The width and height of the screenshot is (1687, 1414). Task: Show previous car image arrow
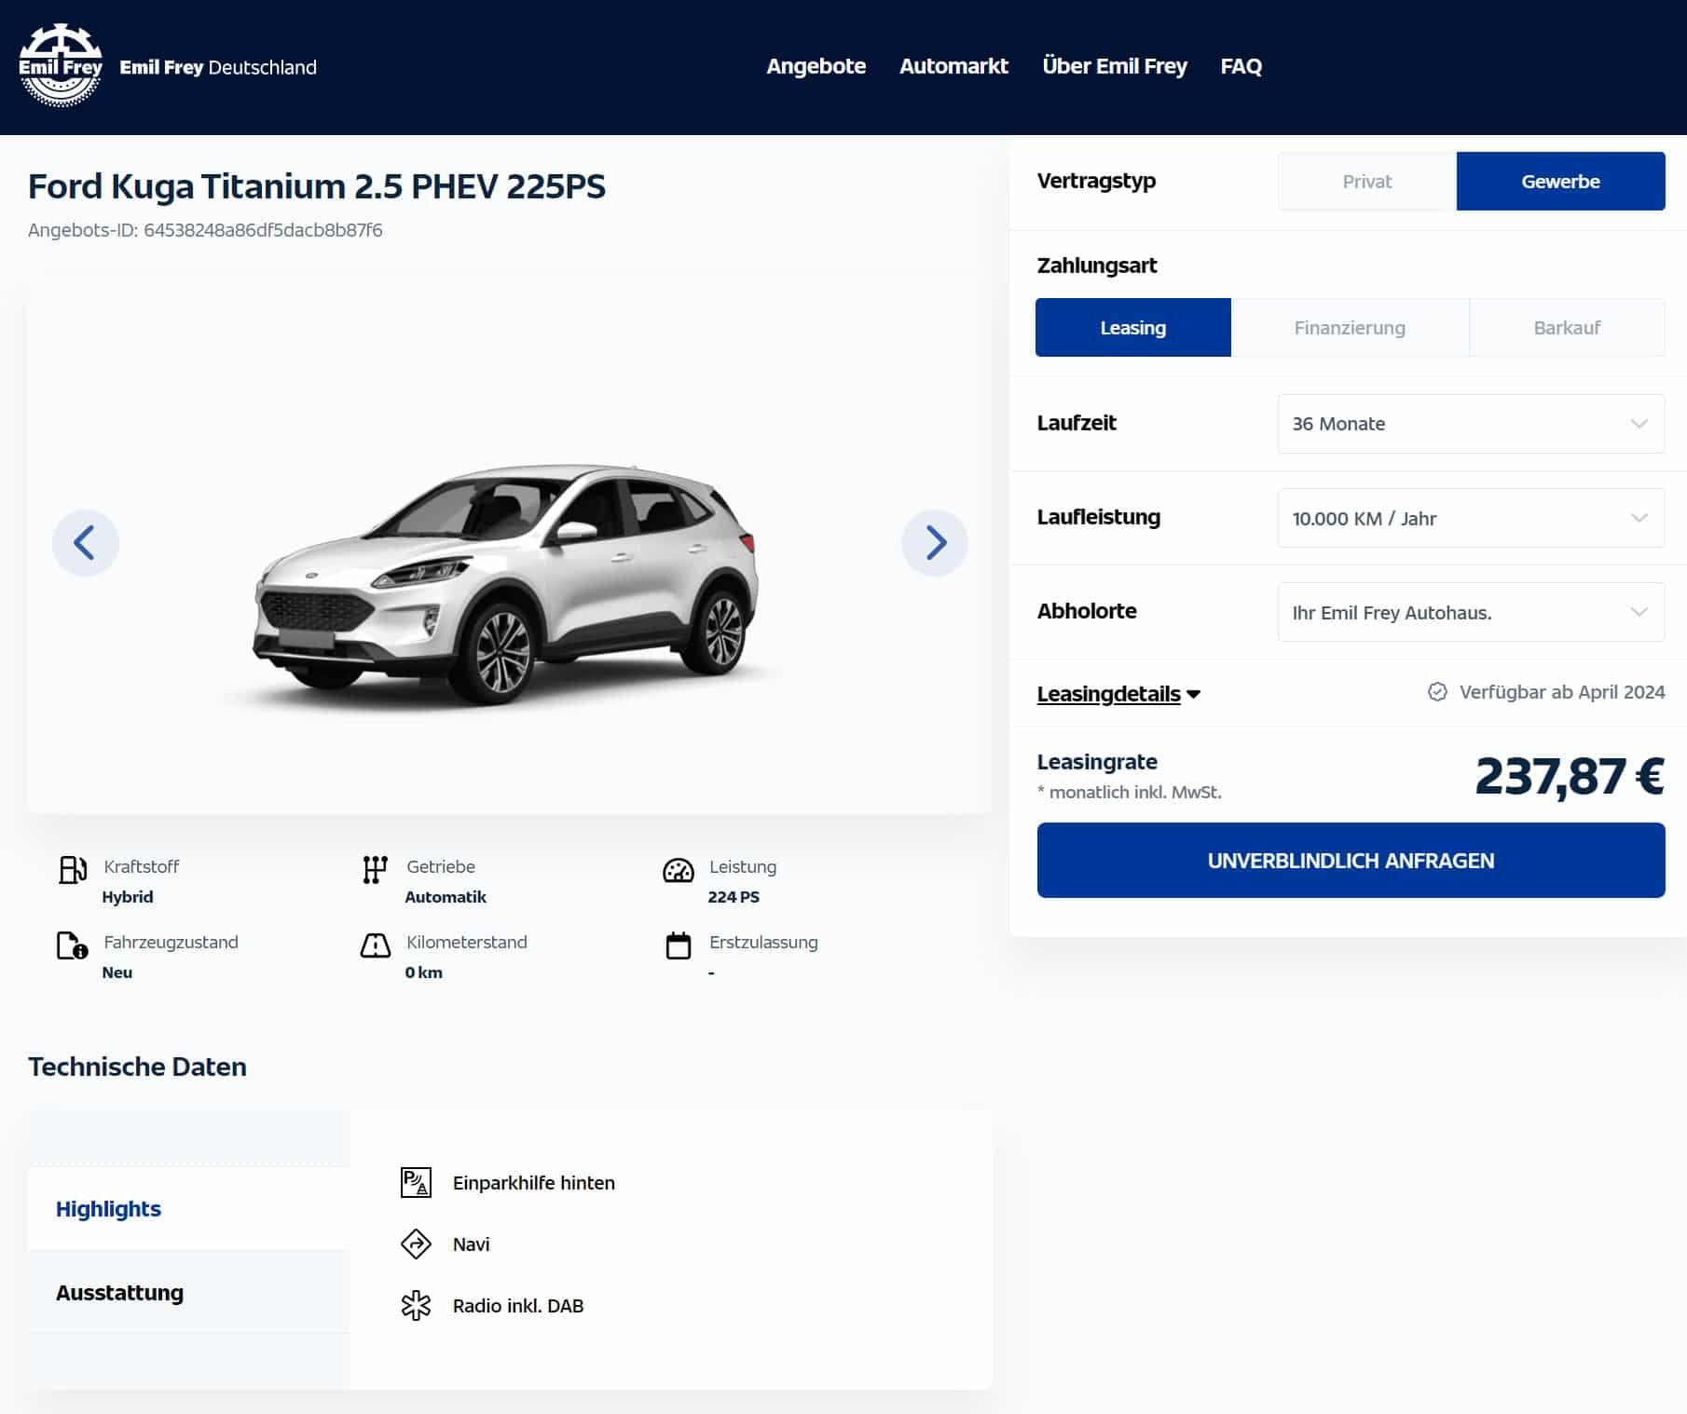85,542
